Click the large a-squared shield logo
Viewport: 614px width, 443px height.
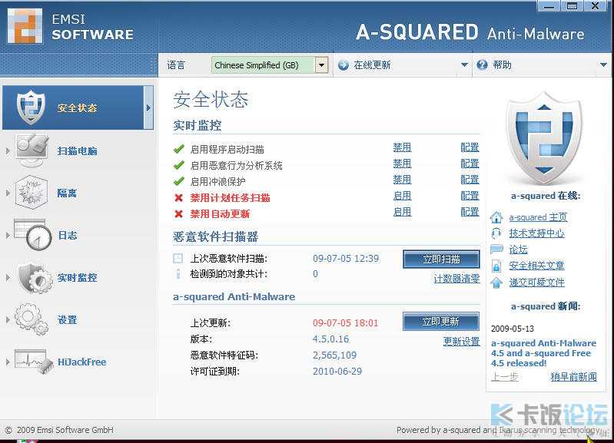(x=544, y=138)
